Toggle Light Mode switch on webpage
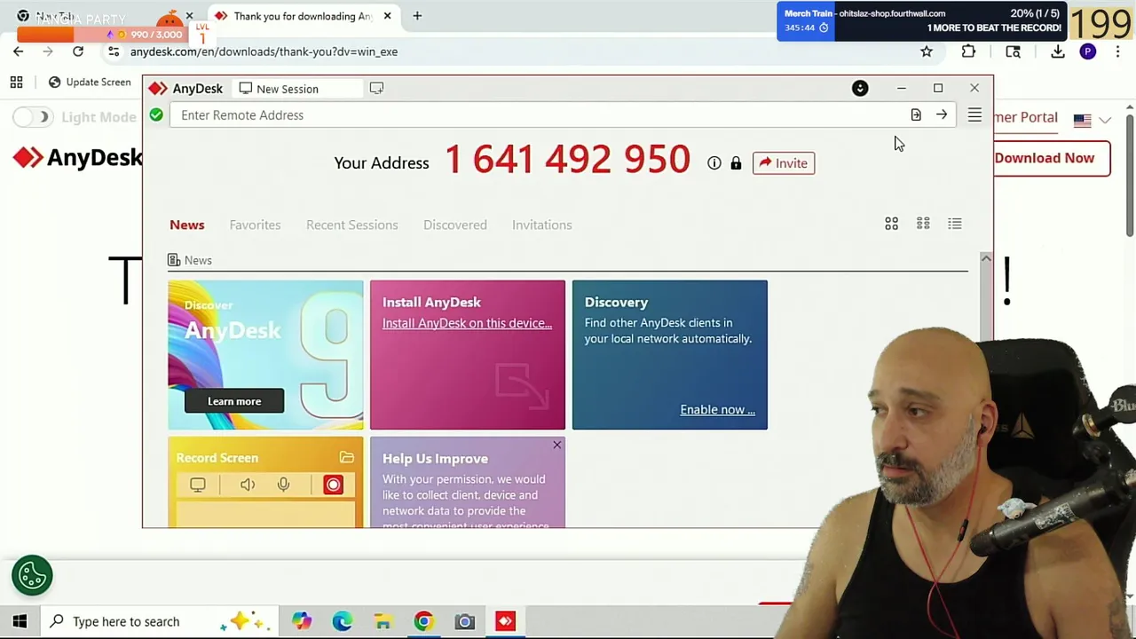This screenshot has width=1136, height=639. [x=33, y=117]
